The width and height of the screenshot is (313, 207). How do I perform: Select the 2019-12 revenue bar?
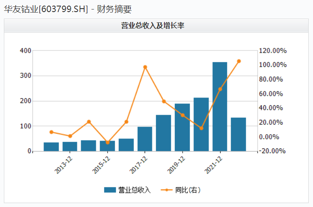(182, 127)
